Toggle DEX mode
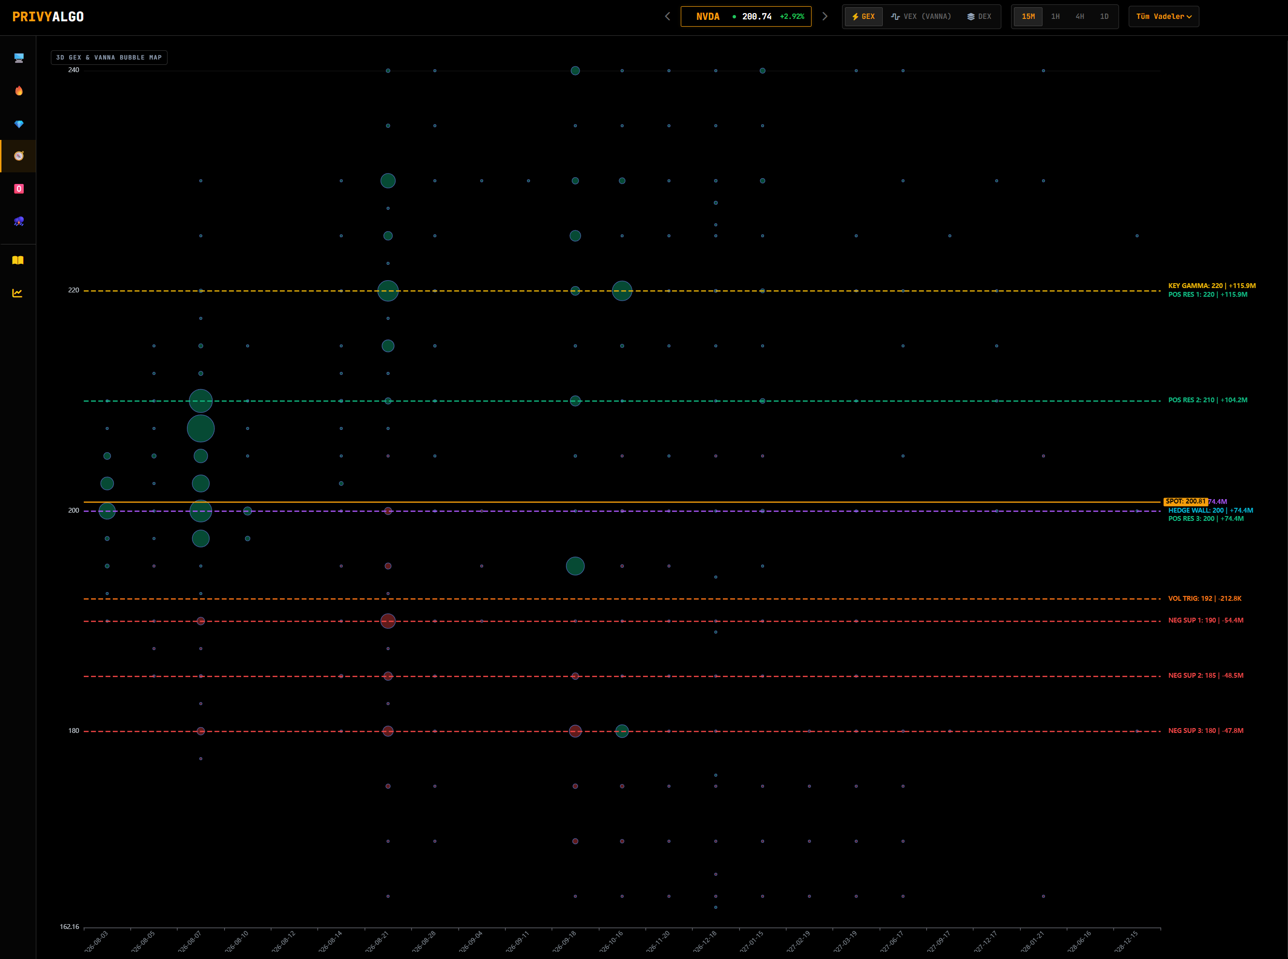This screenshot has width=1288, height=959. [979, 16]
